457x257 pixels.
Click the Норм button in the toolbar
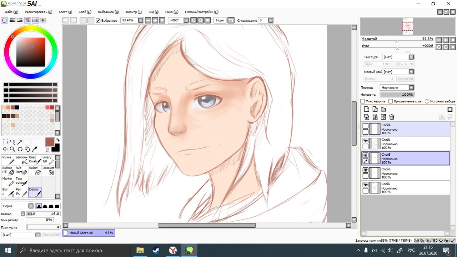[x=220, y=20]
